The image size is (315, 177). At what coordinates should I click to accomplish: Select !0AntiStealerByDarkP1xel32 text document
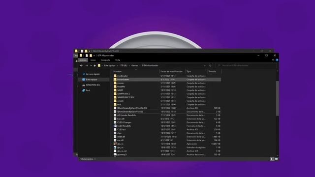click(x=167, y=112)
